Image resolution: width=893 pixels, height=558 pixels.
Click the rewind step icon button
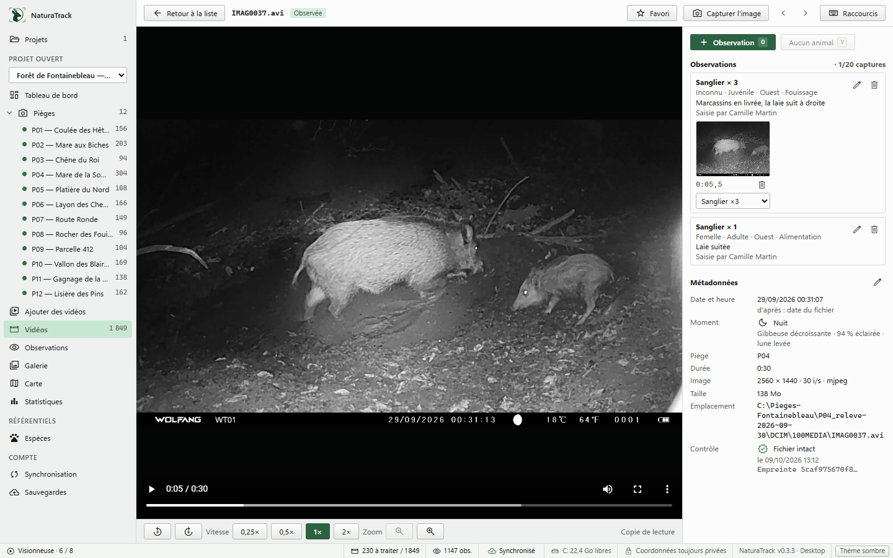pyautogui.click(x=158, y=531)
